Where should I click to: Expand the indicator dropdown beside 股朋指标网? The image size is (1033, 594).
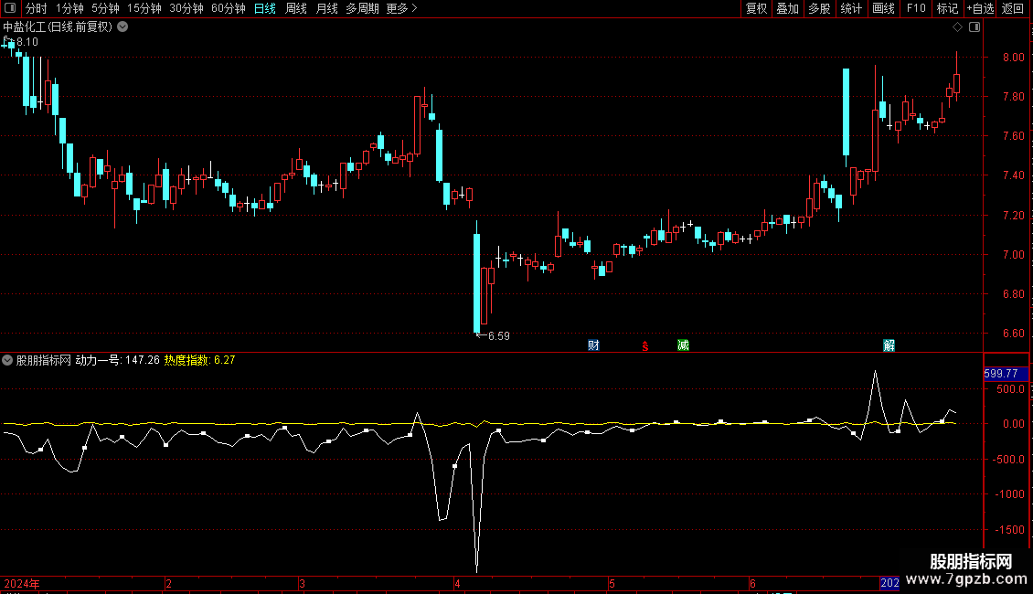point(7,360)
